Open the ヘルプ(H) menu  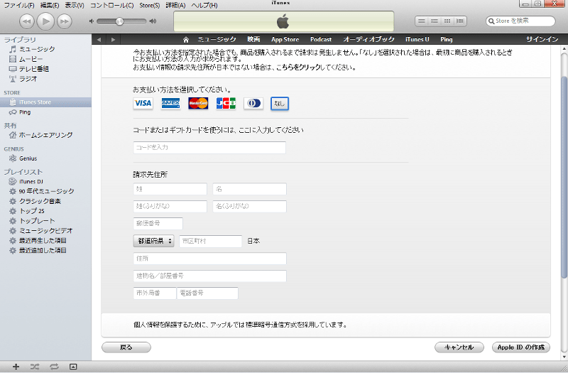tap(204, 5)
